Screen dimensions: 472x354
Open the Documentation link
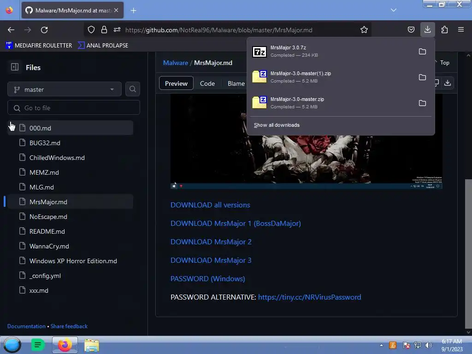(26, 326)
